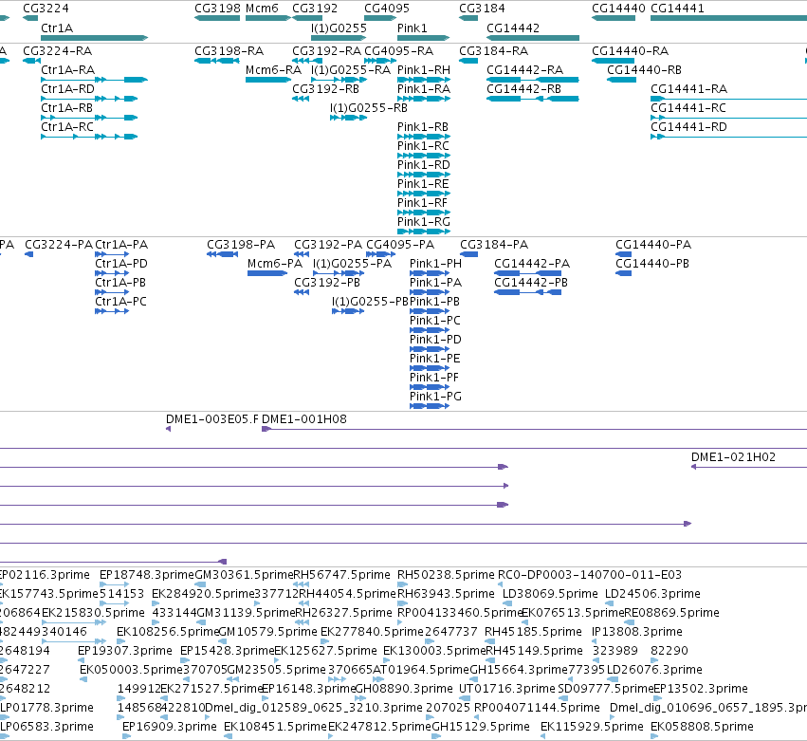
Task: Open the CG3198 gene
Action: 216,18
